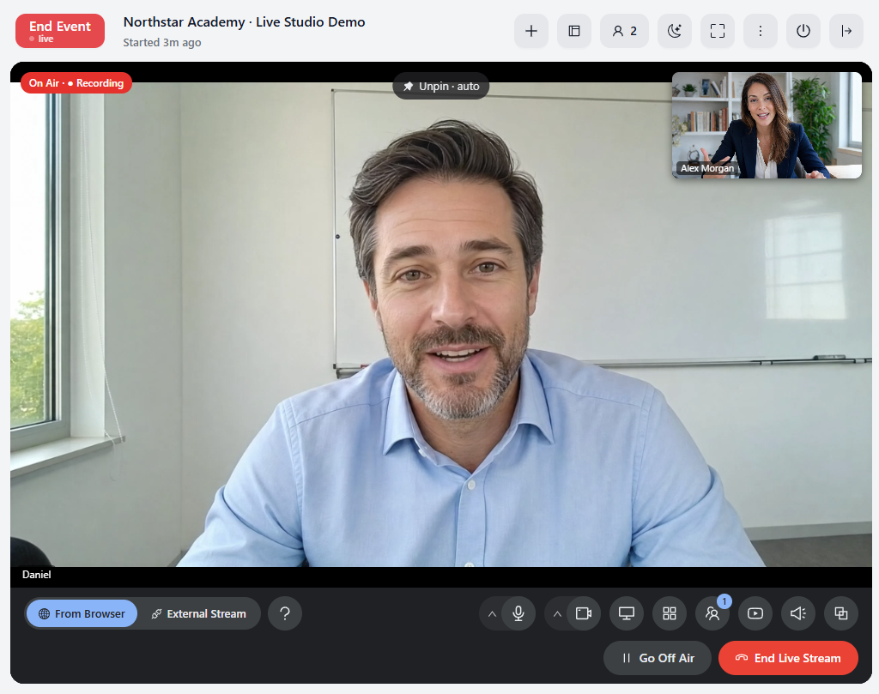This screenshot has height=694, width=879.
Task: Select the From Browser source tab
Action: [x=82, y=613]
